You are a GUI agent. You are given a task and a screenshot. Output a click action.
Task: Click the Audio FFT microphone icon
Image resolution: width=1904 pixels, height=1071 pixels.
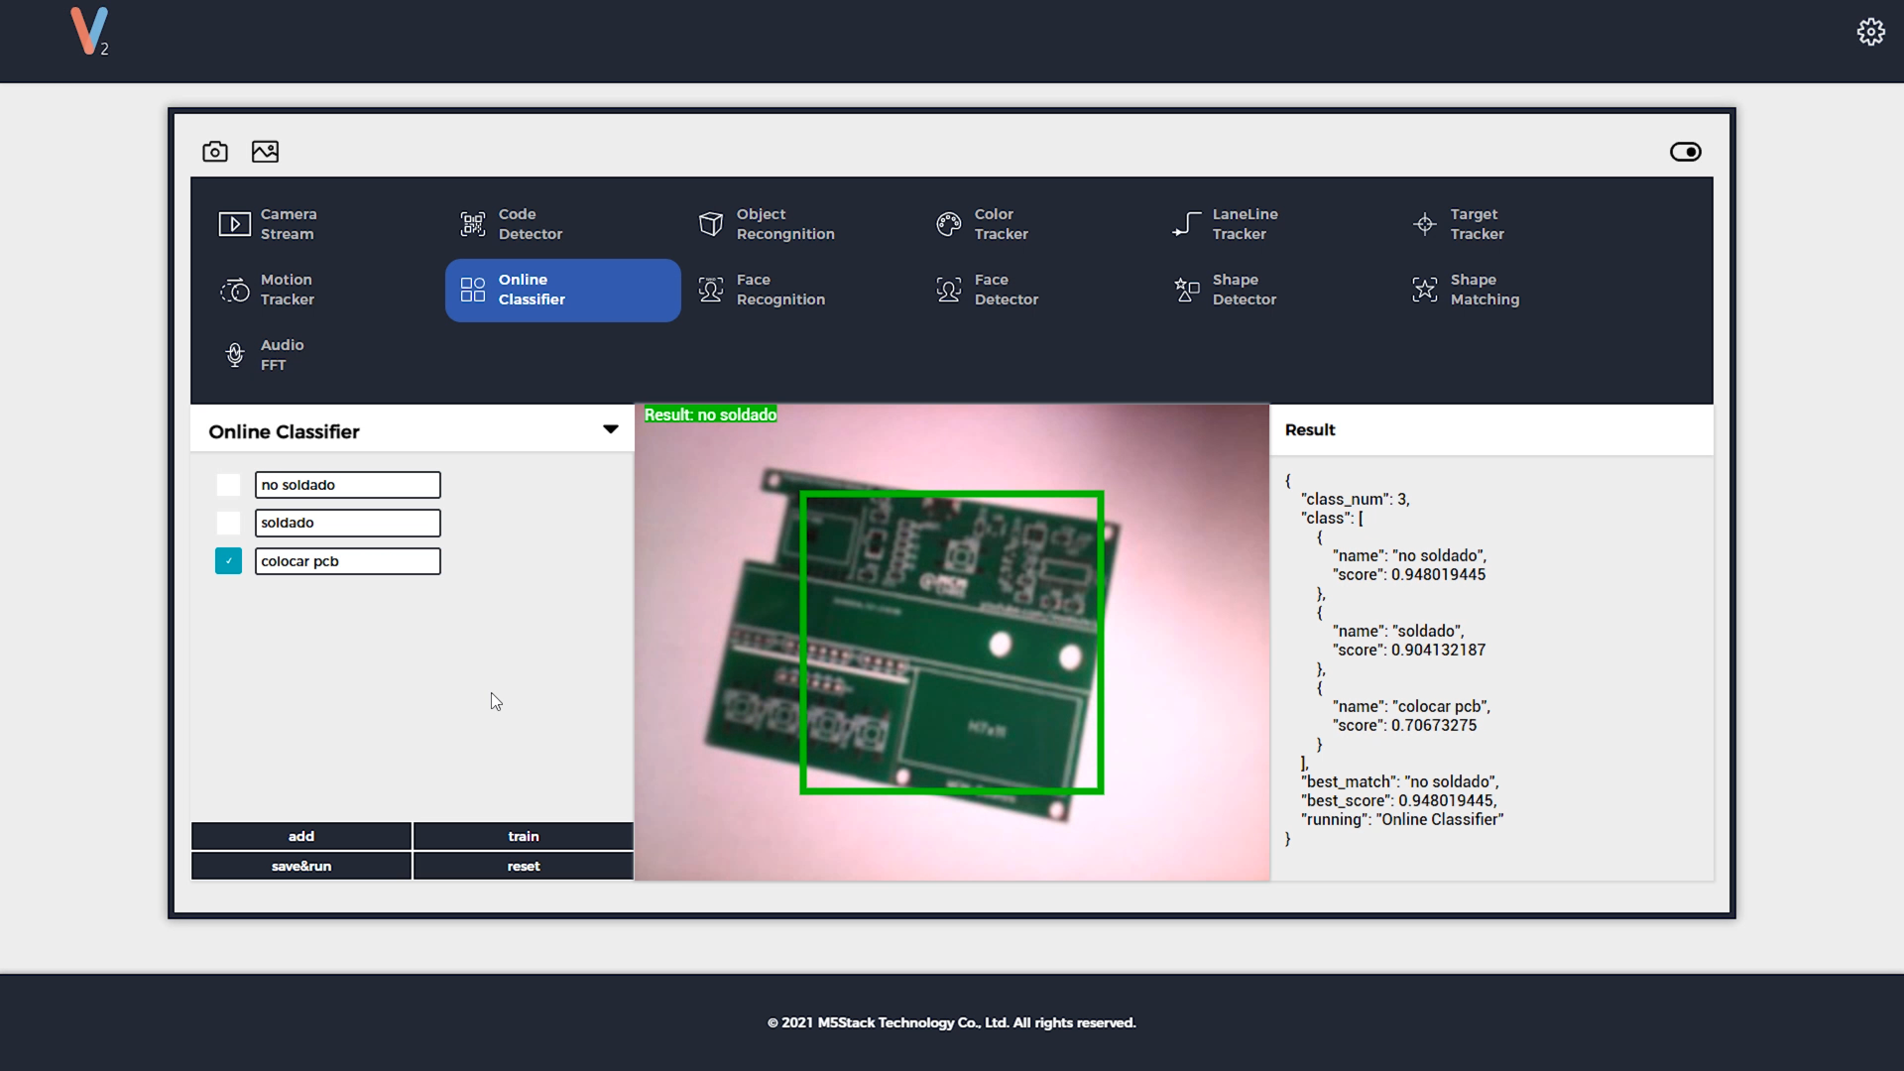point(235,355)
